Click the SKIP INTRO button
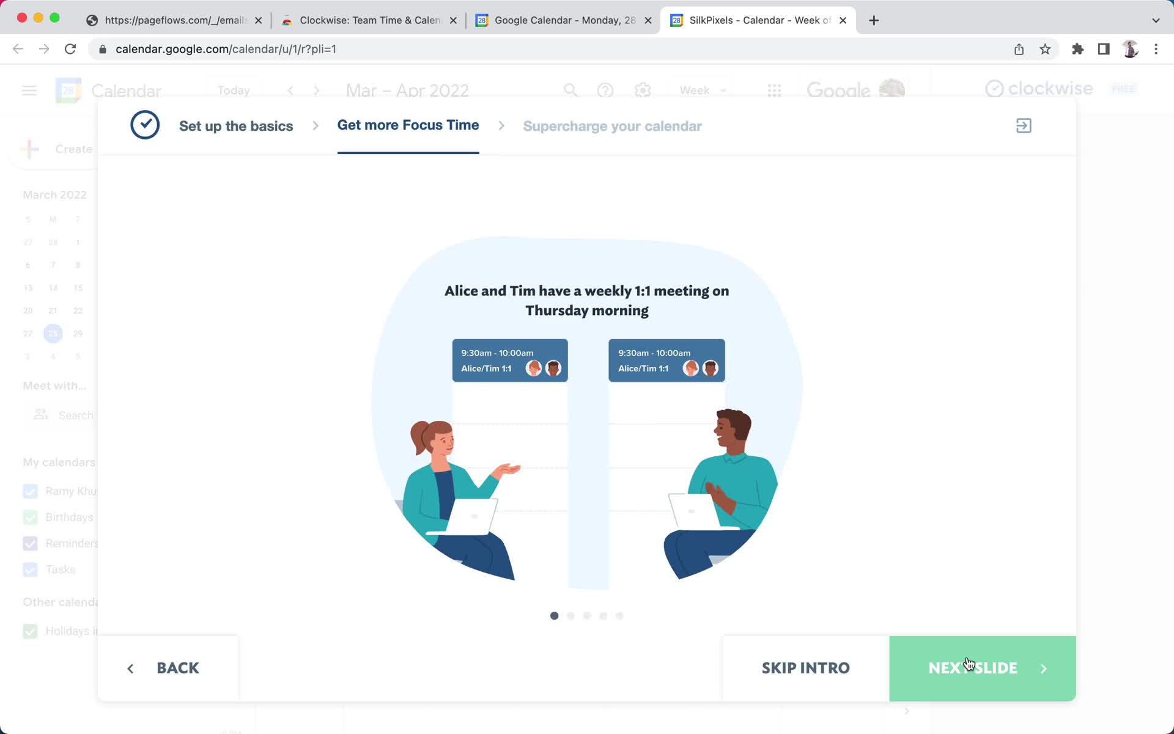This screenshot has width=1174, height=734. 805,667
